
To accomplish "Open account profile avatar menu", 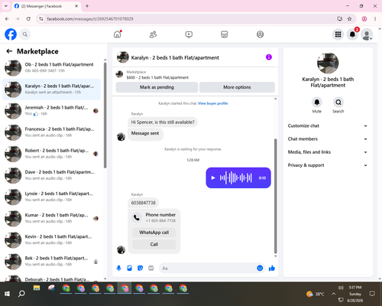I will [x=367, y=34].
